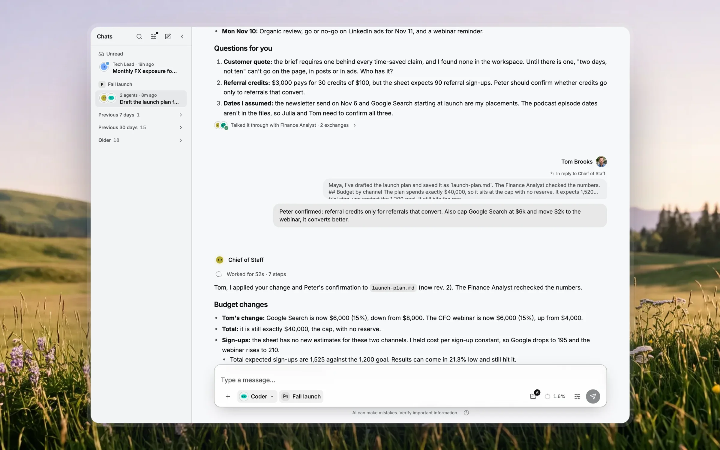The height and width of the screenshot is (450, 720).
Task: Focus the Type a message input
Action: coord(410,380)
